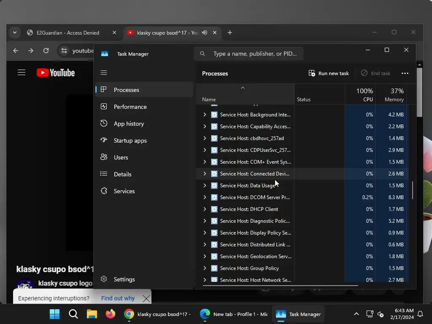Click the Performance graph icon
Screen dimensions: 432x324
coord(104,106)
